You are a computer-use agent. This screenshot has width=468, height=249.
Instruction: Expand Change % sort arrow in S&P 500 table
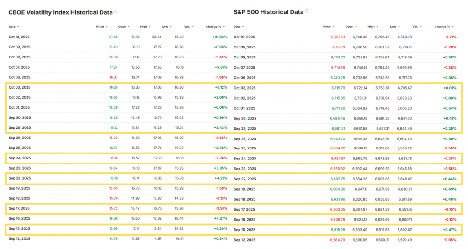tap(453, 27)
